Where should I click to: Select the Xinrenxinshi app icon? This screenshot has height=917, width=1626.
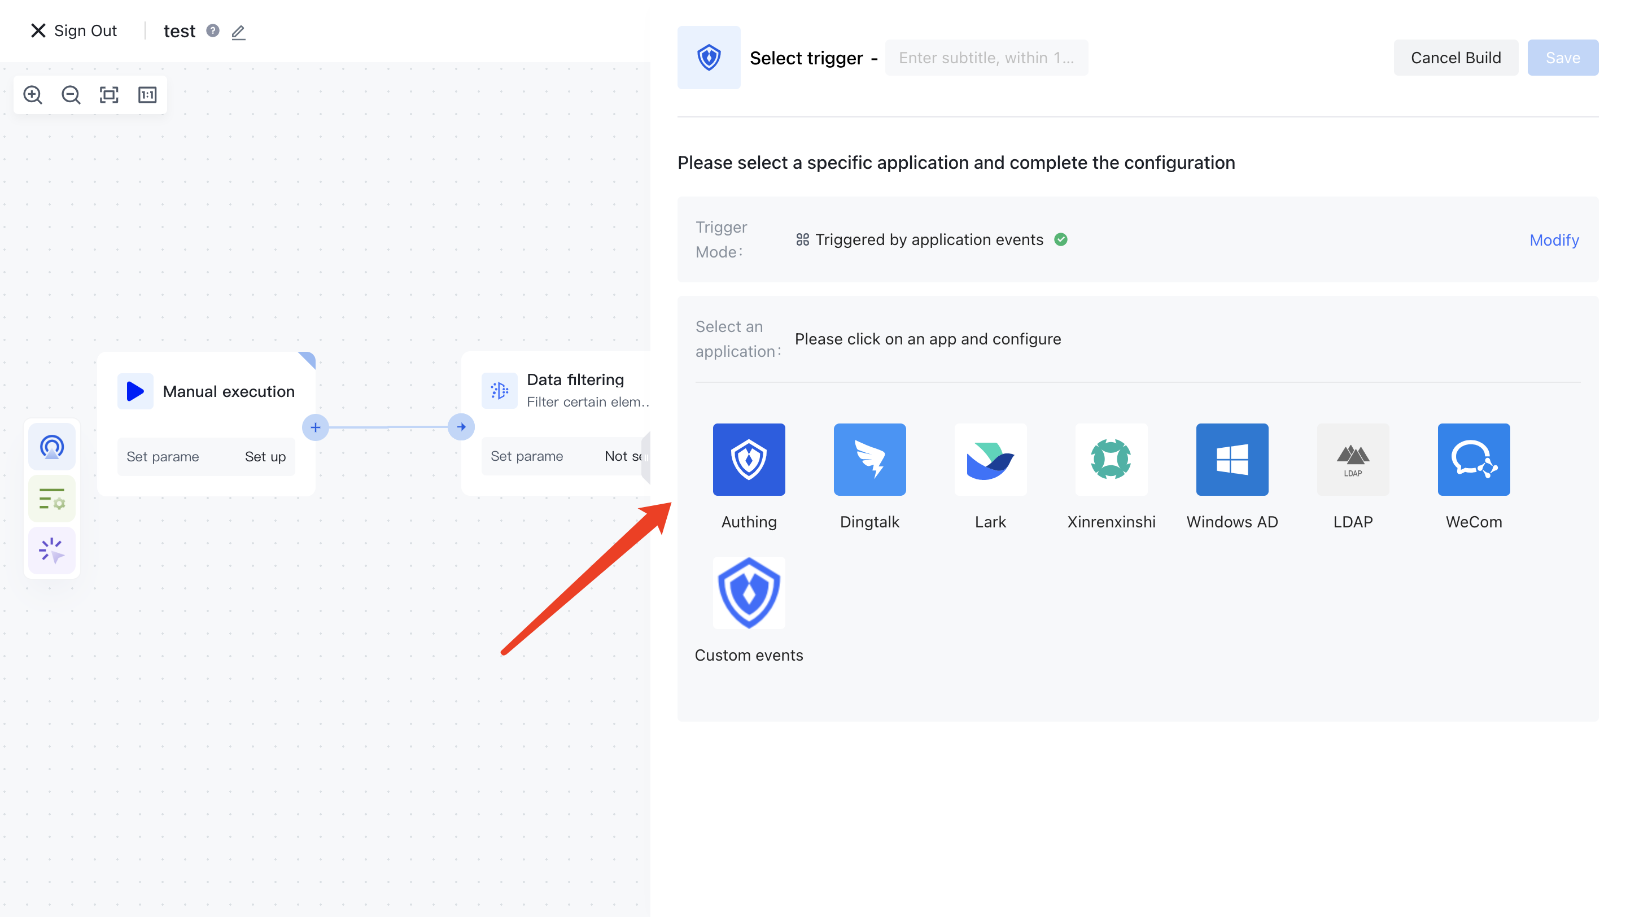pyautogui.click(x=1111, y=460)
